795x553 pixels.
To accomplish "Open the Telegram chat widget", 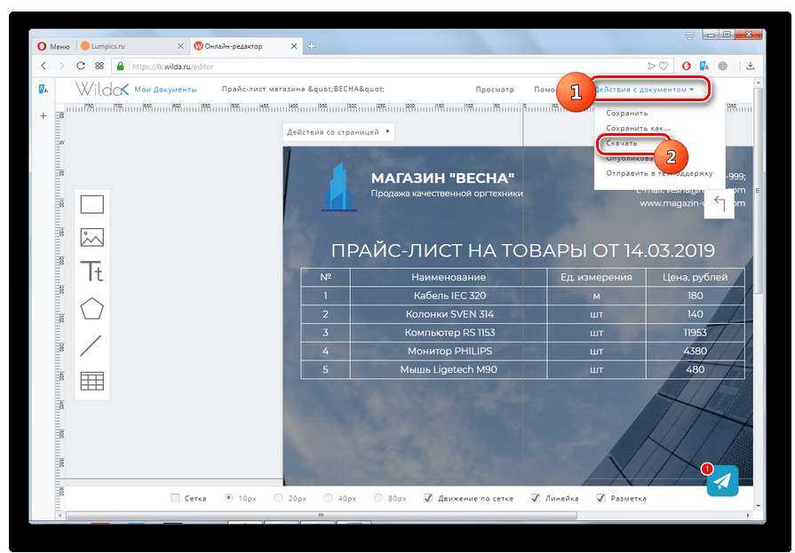I will pyautogui.click(x=723, y=481).
